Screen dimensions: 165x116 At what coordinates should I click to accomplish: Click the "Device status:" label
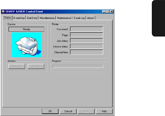(61, 47)
